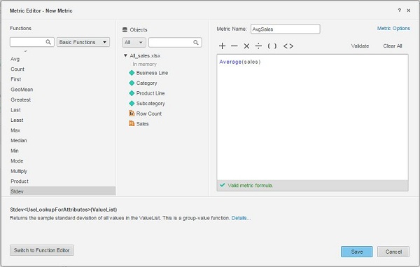
Task: Select the GeoMean function
Action: click(x=22, y=90)
